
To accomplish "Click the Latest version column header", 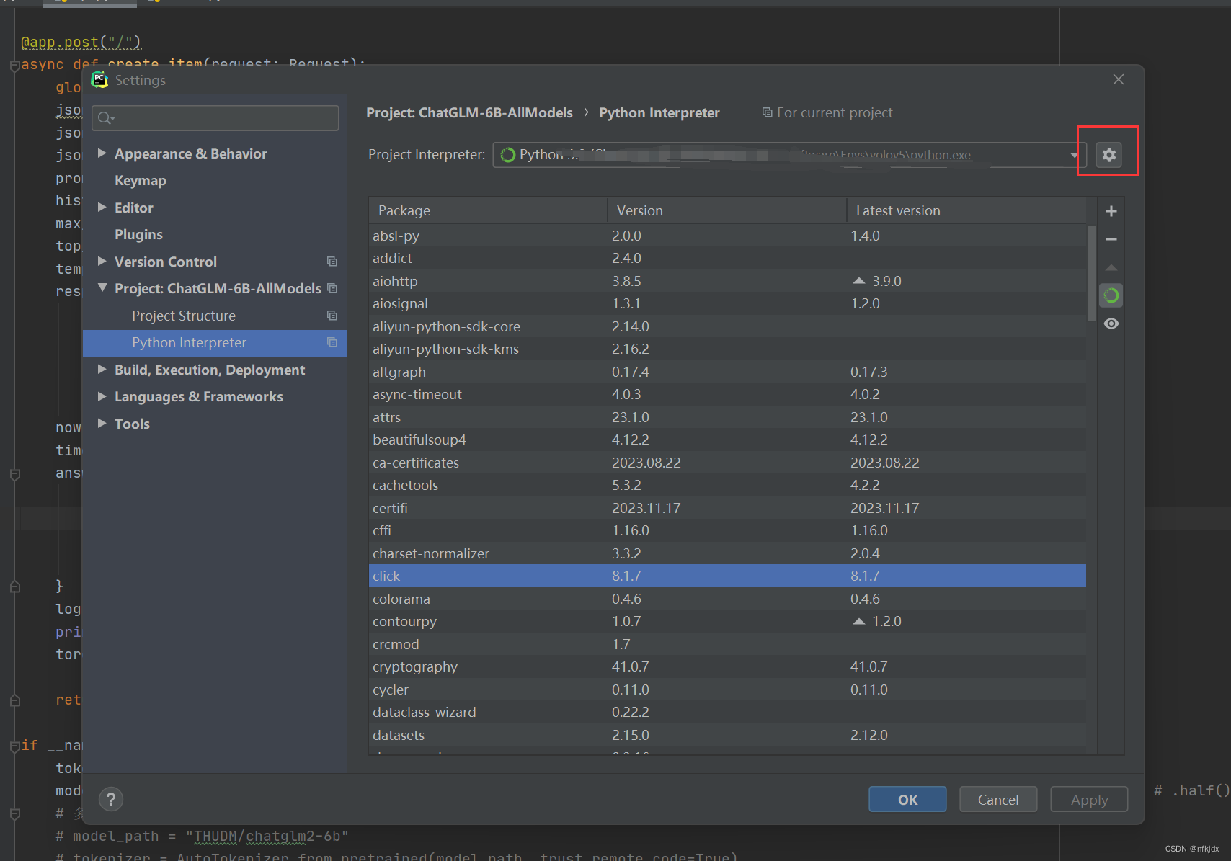I will 966,210.
